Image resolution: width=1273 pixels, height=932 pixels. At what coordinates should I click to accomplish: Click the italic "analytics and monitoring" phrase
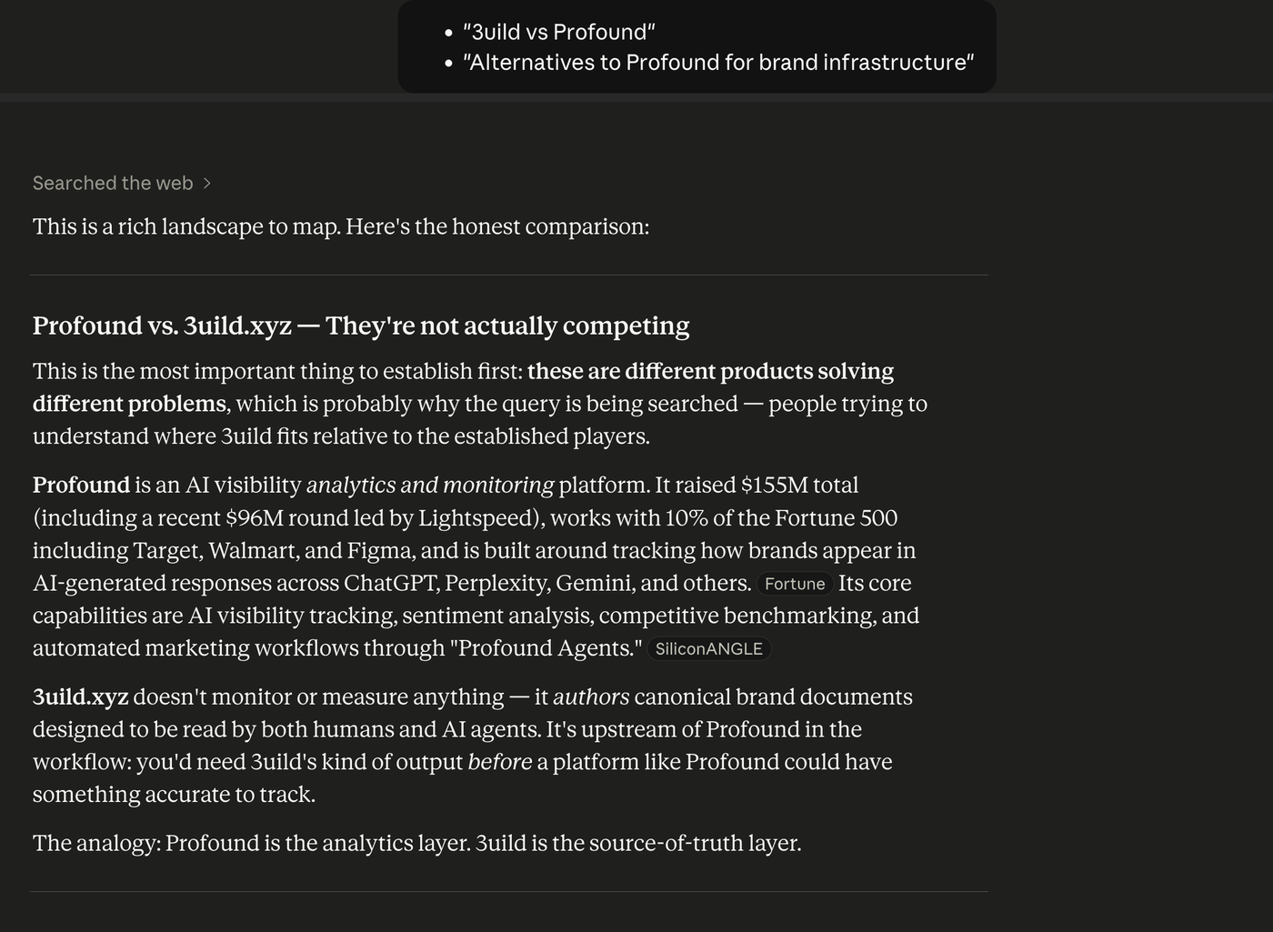[x=430, y=485]
